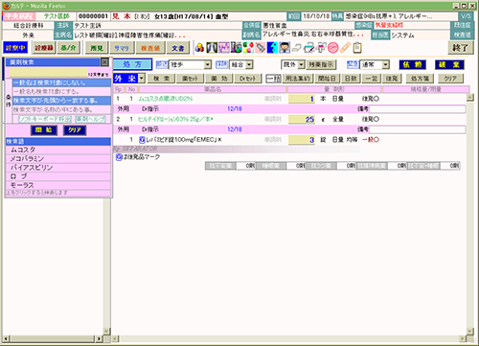Click the multicolor blocks toolbar icon

coord(248,48)
